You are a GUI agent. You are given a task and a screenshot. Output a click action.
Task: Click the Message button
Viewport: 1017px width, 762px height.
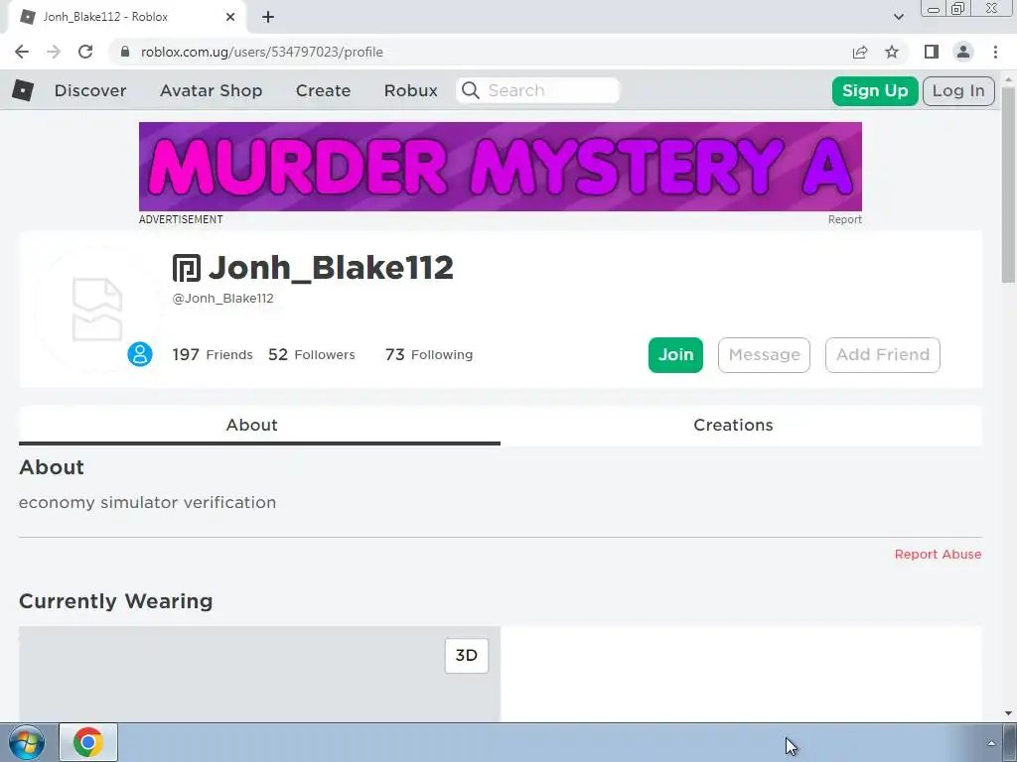click(x=764, y=355)
